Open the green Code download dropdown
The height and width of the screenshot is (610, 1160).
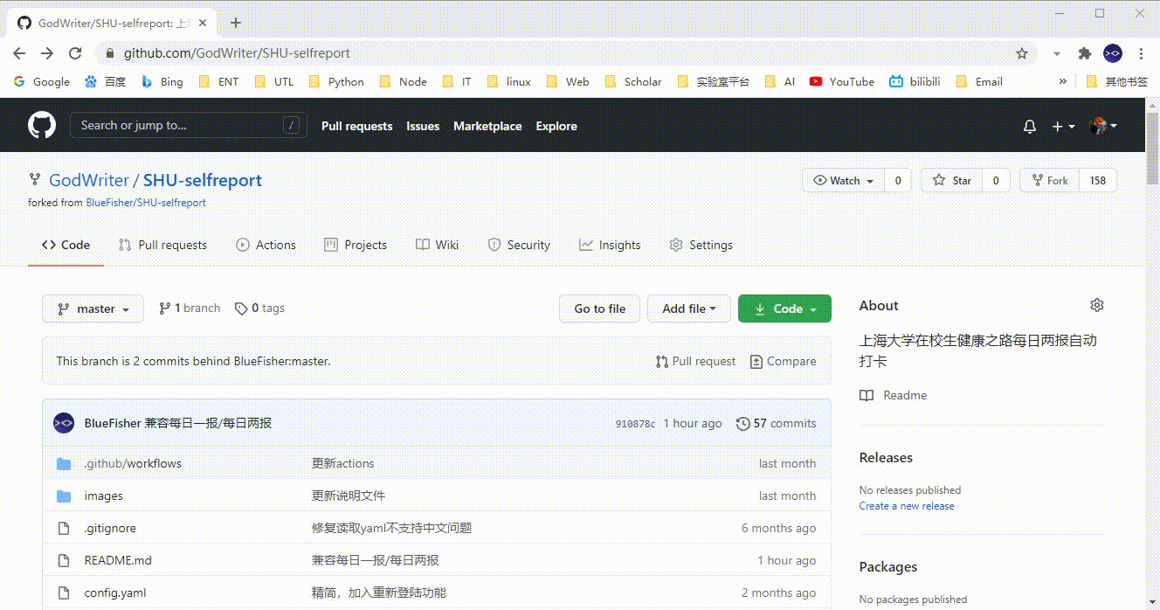coord(784,308)
